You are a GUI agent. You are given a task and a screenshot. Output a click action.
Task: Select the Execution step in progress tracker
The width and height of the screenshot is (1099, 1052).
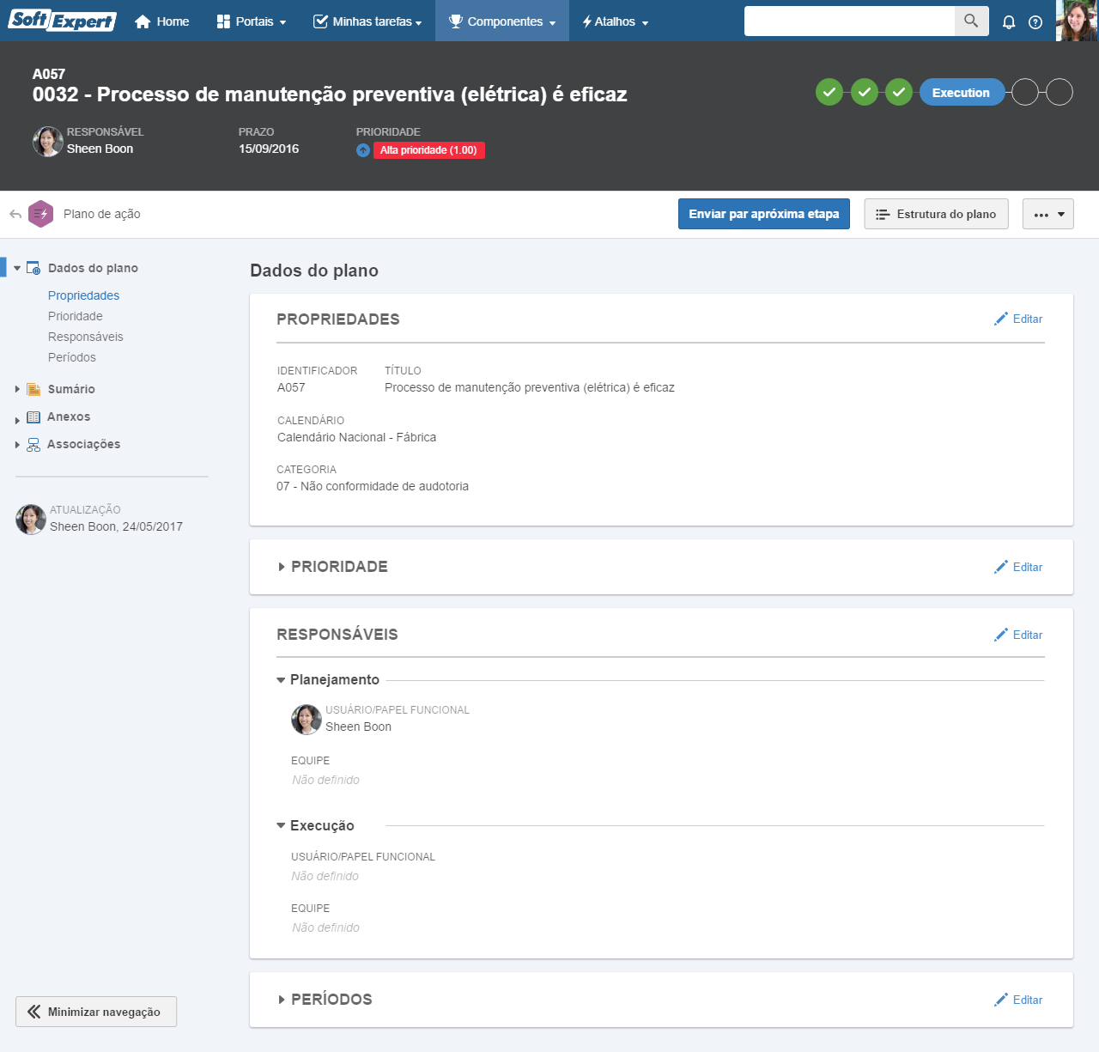click(961, 93)
